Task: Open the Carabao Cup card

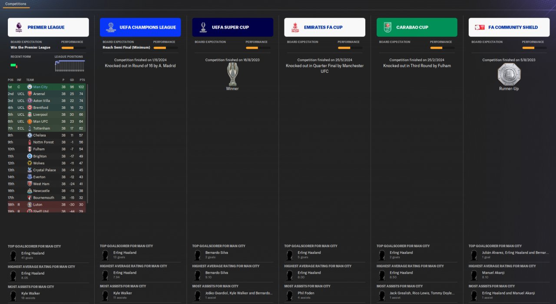Action: point(417,27)
